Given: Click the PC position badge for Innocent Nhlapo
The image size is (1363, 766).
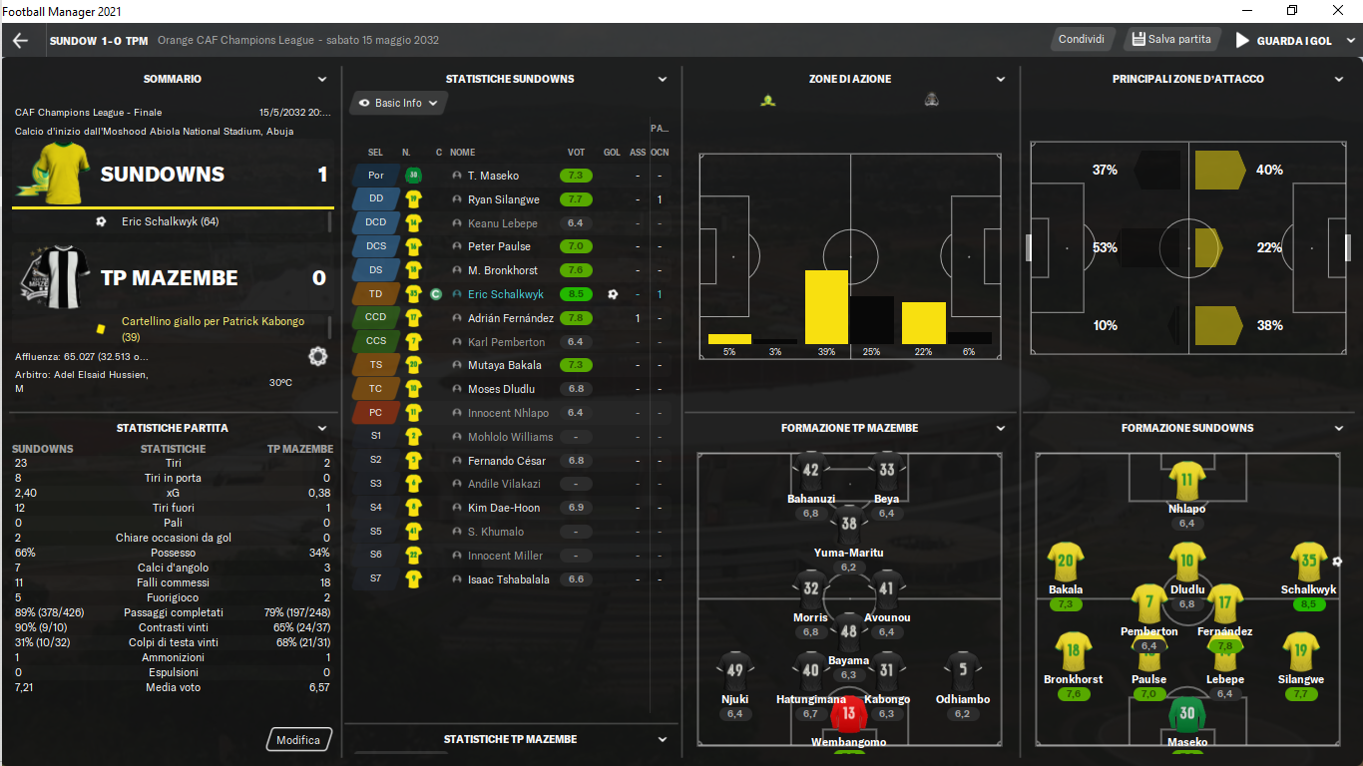Looking at the screenshot, I should tap(376, 413).
